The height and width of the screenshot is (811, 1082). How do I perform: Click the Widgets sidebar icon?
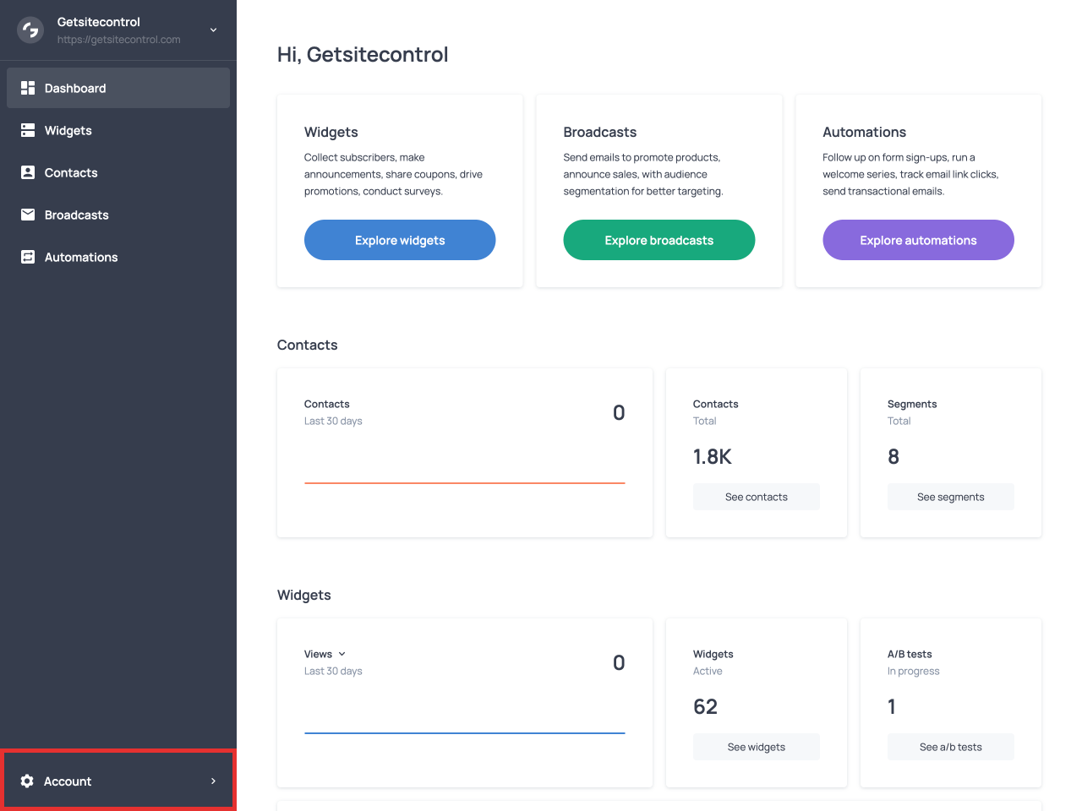[x=28, y=130]
